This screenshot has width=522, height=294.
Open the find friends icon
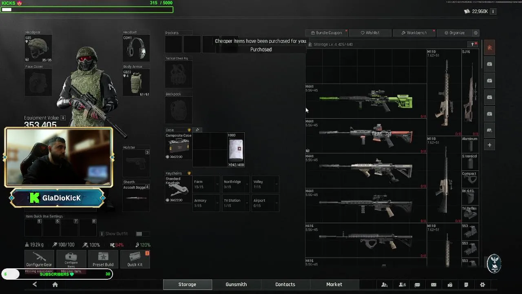pos(384,285)
